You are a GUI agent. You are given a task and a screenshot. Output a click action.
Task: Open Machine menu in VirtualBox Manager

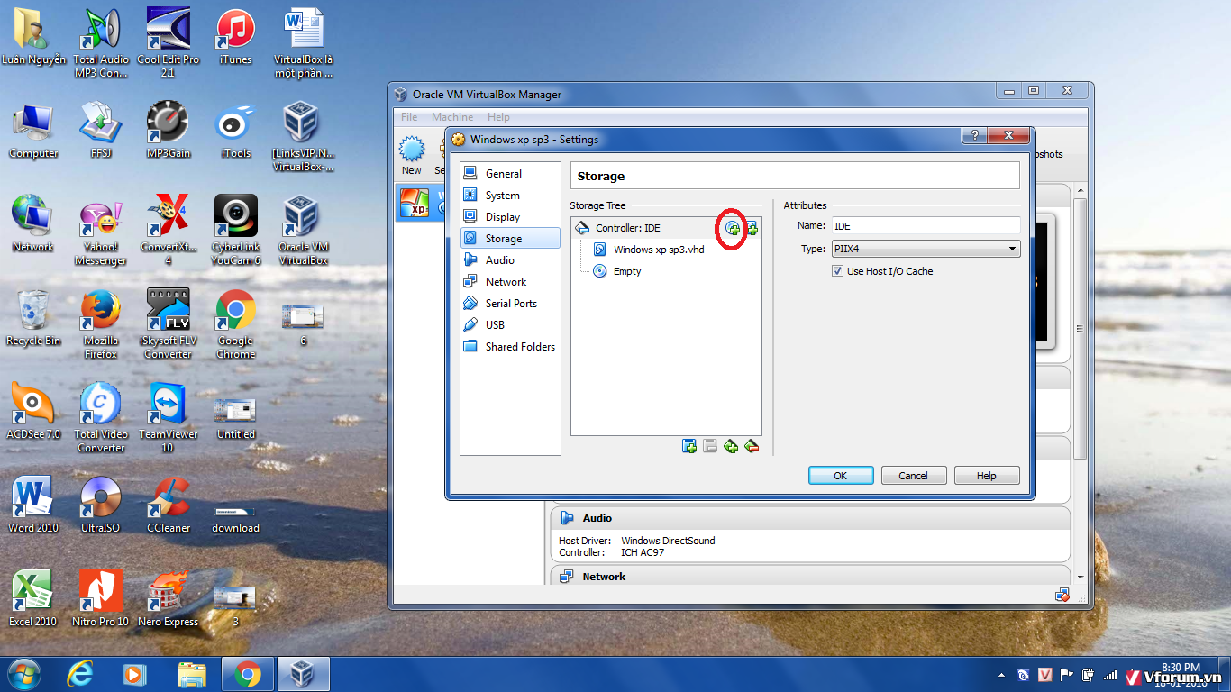point(452,117)
